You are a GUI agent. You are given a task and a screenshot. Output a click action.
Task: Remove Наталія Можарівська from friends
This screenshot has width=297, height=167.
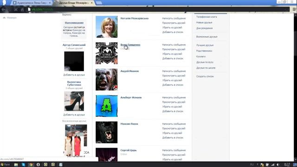172,27
